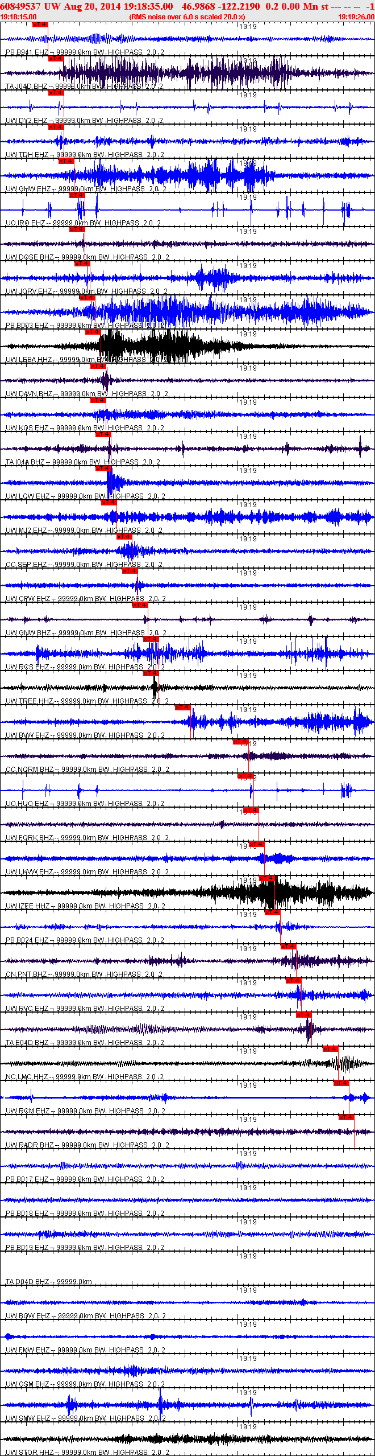Click the UW.GSM.EHZ station label
The image size is (375, 1456).
click(28, 1384)
